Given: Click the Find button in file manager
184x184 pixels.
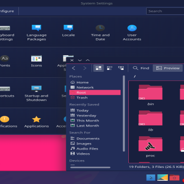Looking at the screenshot, I should 141,68.
